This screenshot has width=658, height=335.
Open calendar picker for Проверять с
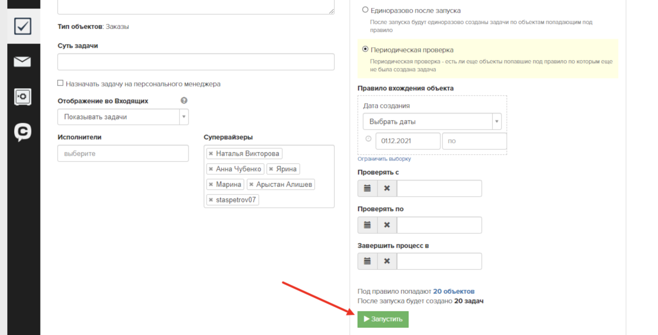pyautogui.click(x=367, y=188)
